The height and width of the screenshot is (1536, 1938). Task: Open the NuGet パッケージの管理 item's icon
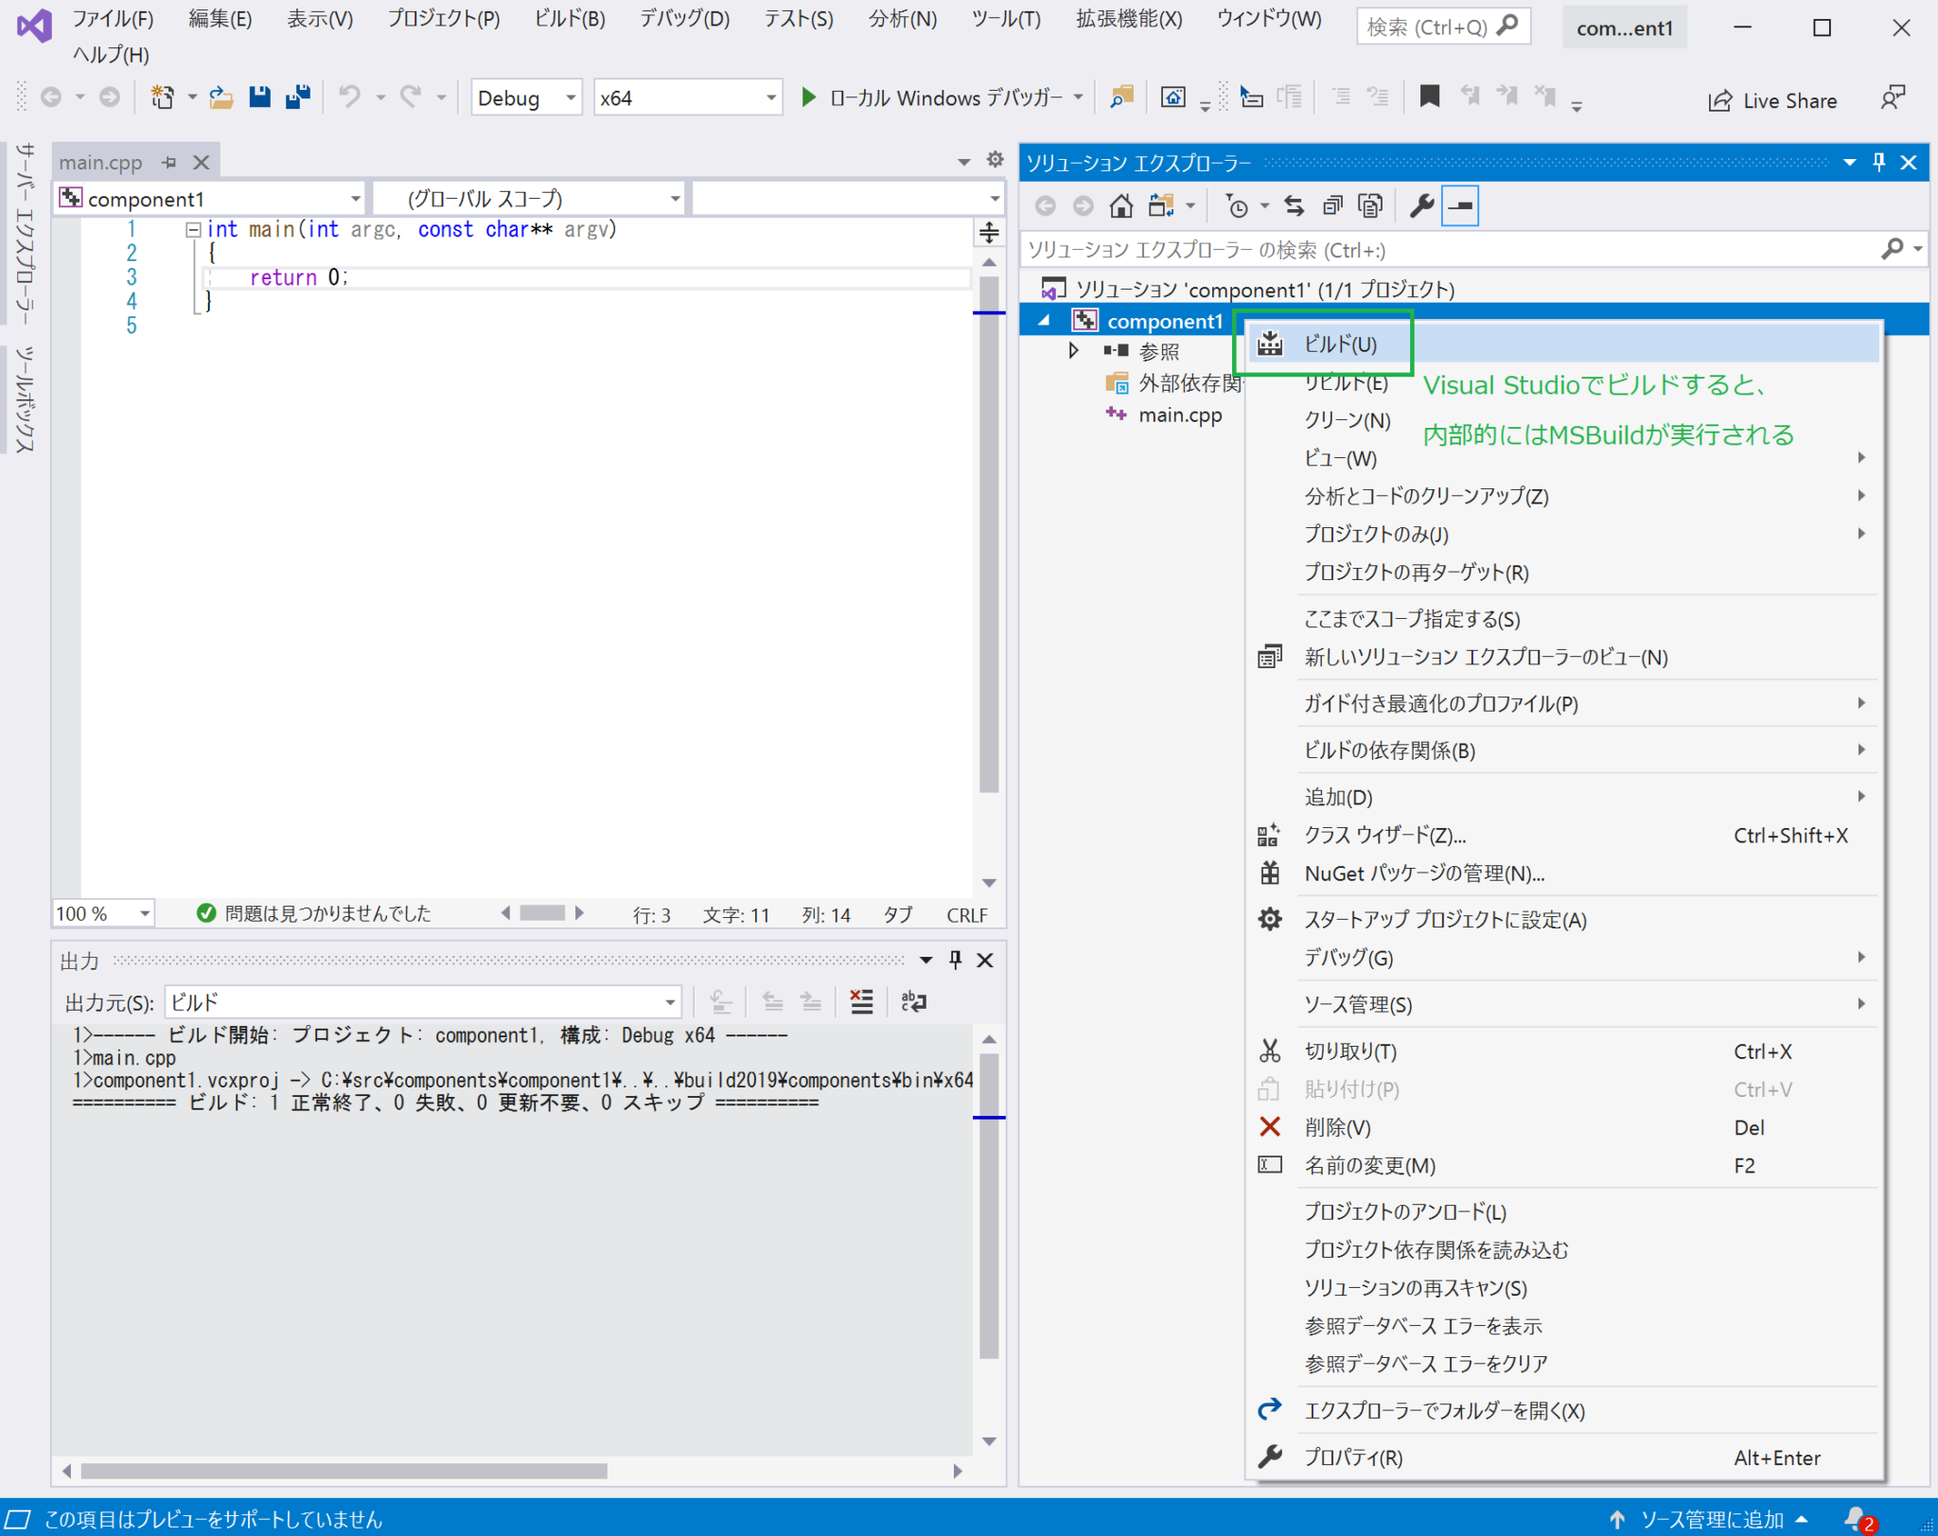pos(1269,873)
